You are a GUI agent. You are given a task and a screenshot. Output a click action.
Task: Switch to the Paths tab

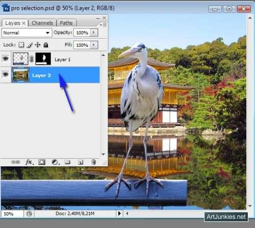(x=66, y=23)
